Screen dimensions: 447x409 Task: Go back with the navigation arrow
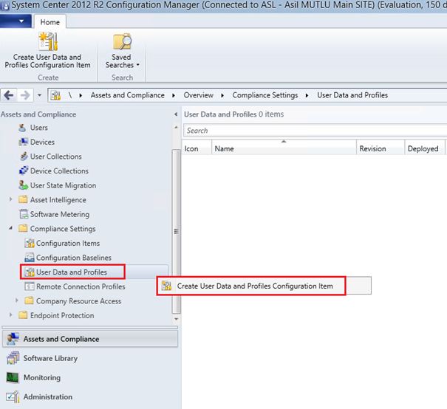click(x=9, y=95)
